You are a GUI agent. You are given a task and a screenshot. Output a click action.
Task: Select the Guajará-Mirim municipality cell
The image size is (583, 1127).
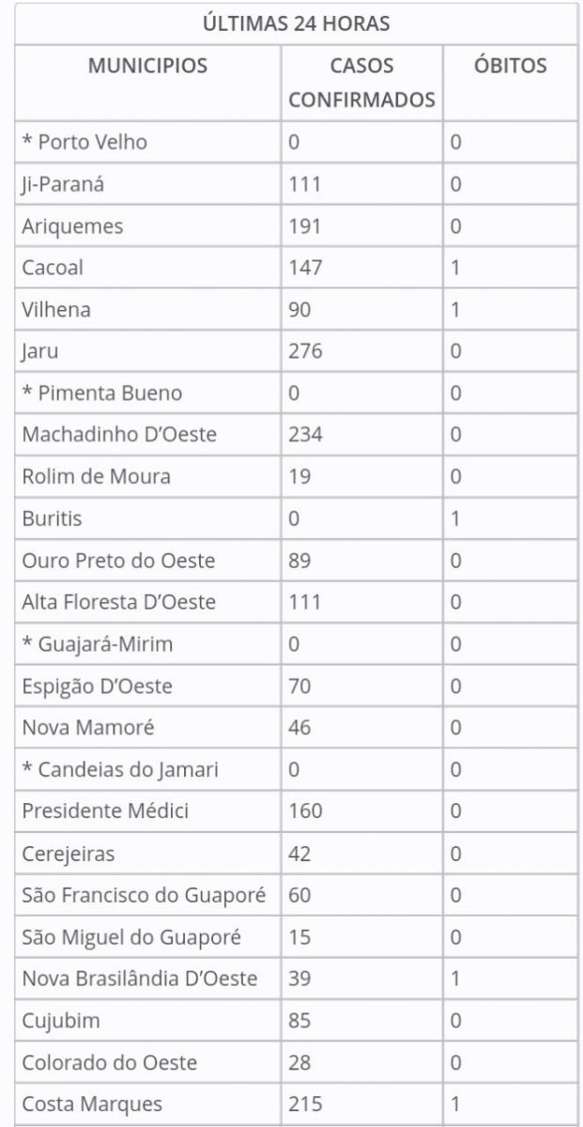coord(97,644)
